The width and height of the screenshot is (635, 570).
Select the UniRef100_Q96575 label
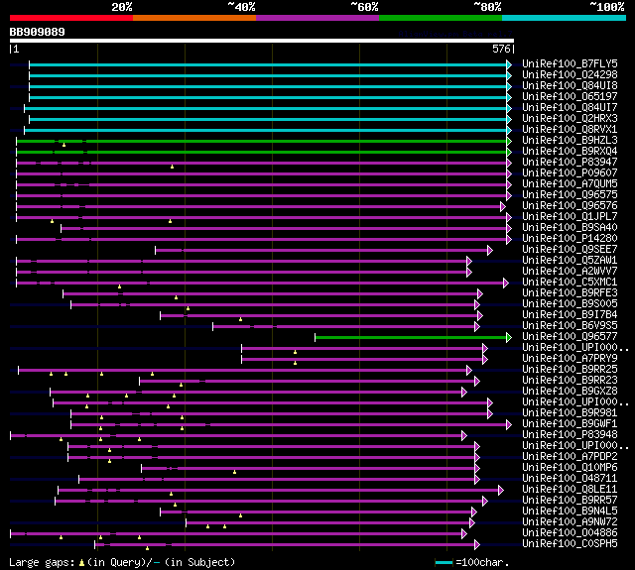click(570, 195)
